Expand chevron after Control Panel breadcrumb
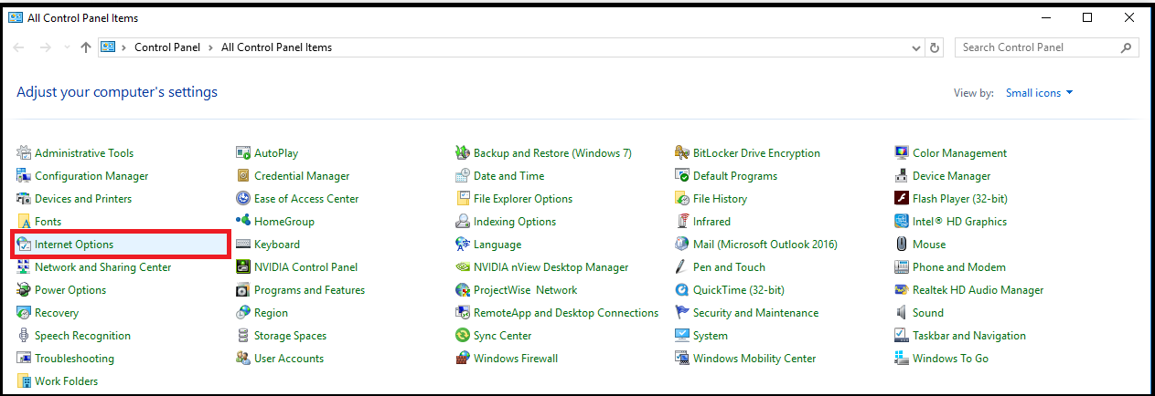This screenshot has height=396, width=1155. (x=210, y=47)
